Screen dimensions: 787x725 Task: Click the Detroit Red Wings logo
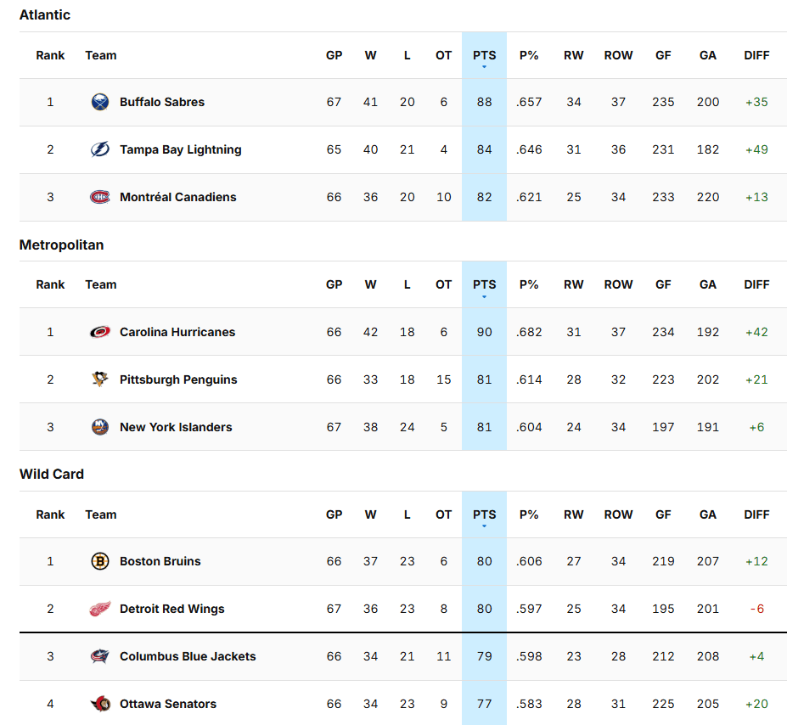(100, 609)
